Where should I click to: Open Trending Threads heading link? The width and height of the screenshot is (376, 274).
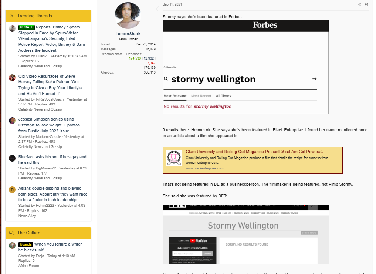[34, 16]
